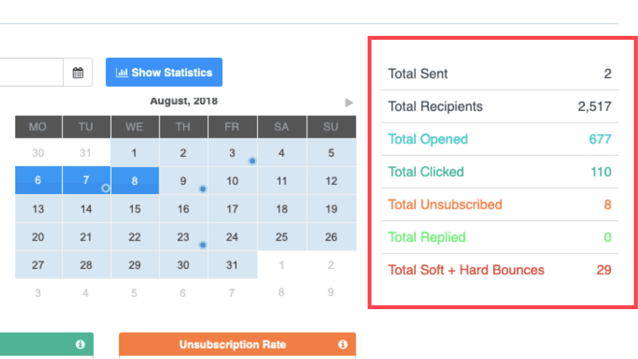Open the calendar date picker icon
Viewport: 638px width, 359px height.
pyautogui.click(x=78, y=73)
